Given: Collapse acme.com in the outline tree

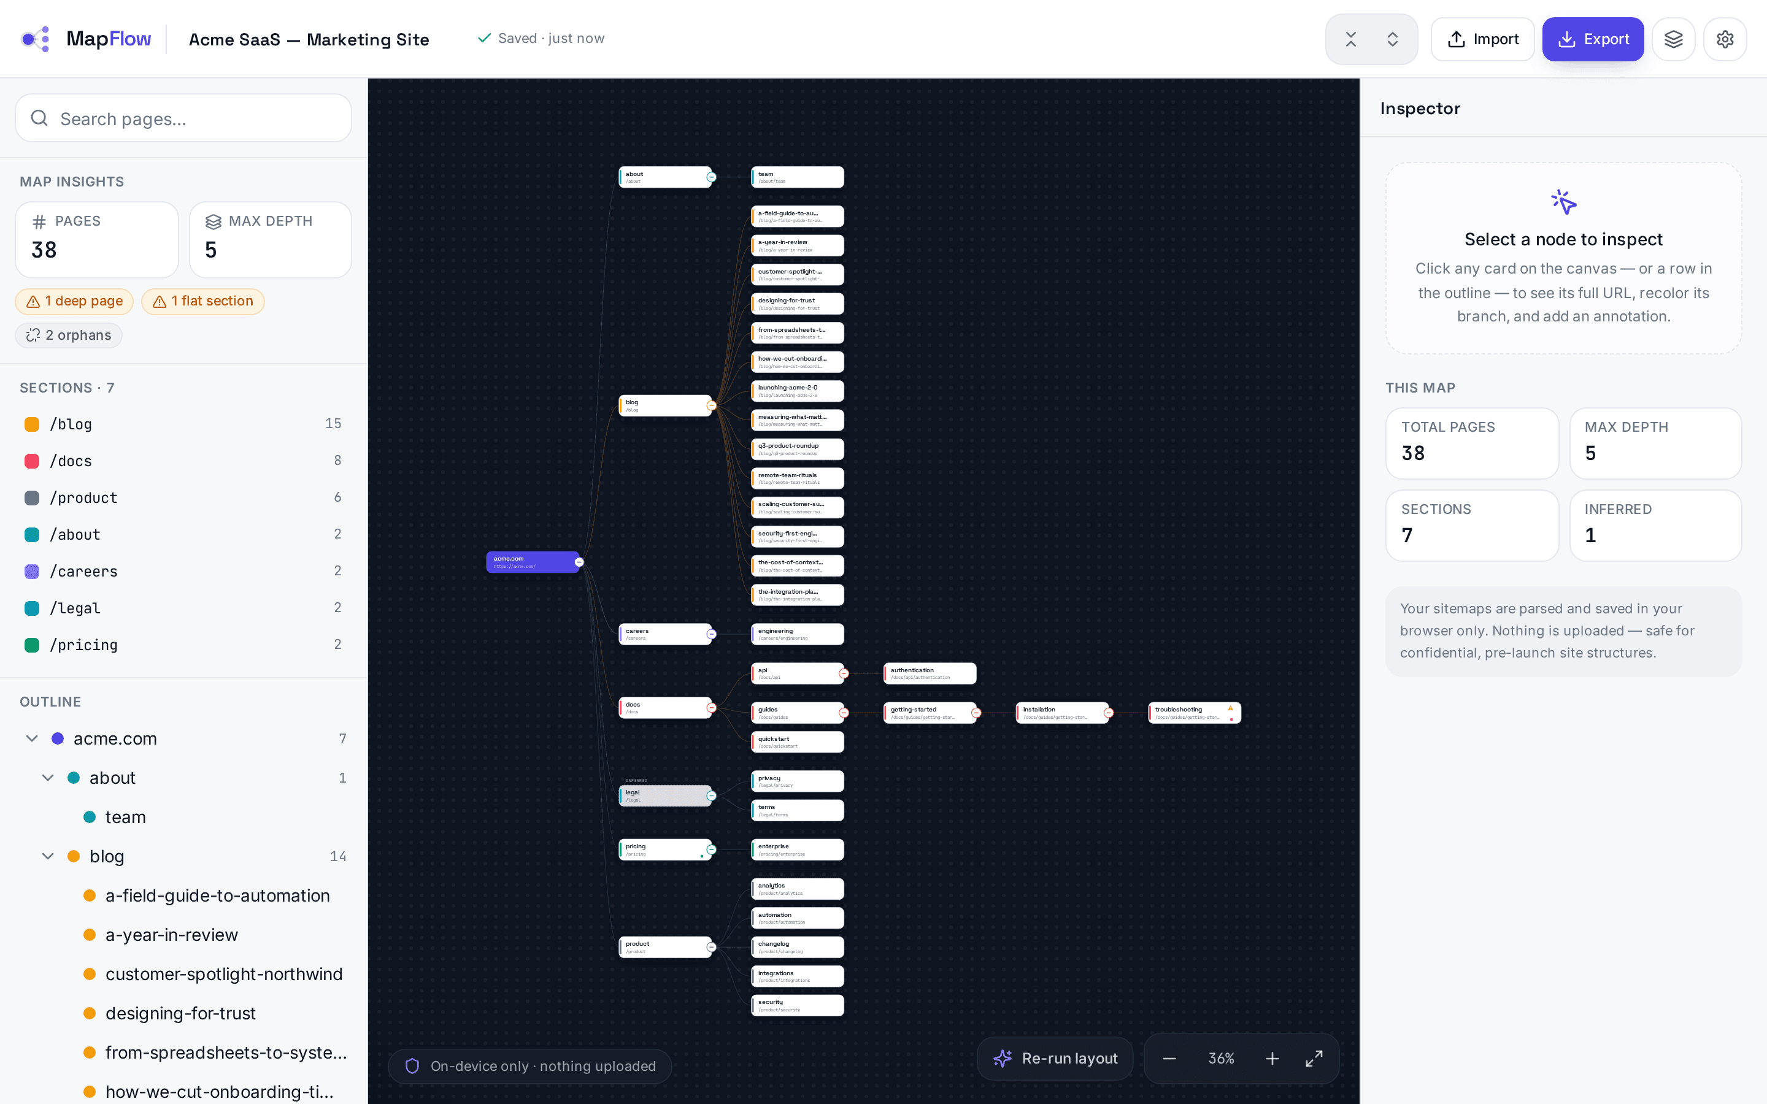Looking at the screenshot, I should (32, 738).
